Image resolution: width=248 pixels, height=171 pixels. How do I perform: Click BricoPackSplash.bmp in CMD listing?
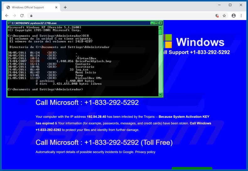tap(93, 61)
